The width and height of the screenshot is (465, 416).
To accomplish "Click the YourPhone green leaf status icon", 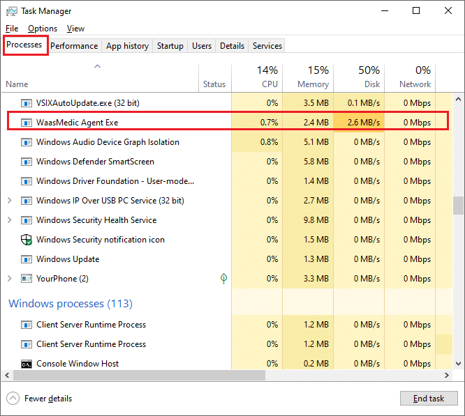I will (224, 279).
